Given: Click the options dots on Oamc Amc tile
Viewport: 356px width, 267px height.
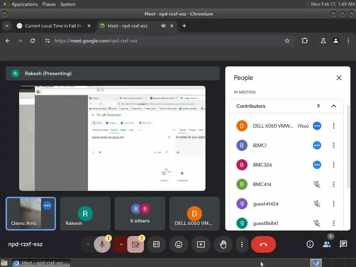Looking at the screenshot, I should 47,205.
